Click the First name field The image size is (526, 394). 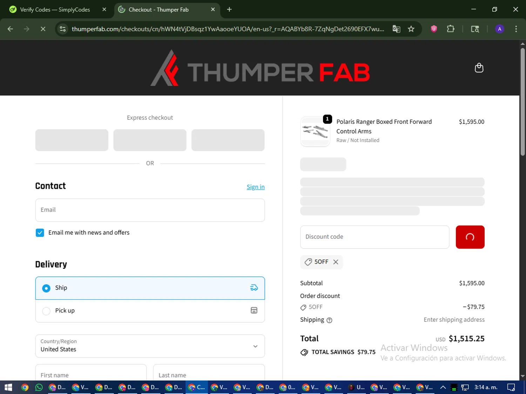pos(91,372)
